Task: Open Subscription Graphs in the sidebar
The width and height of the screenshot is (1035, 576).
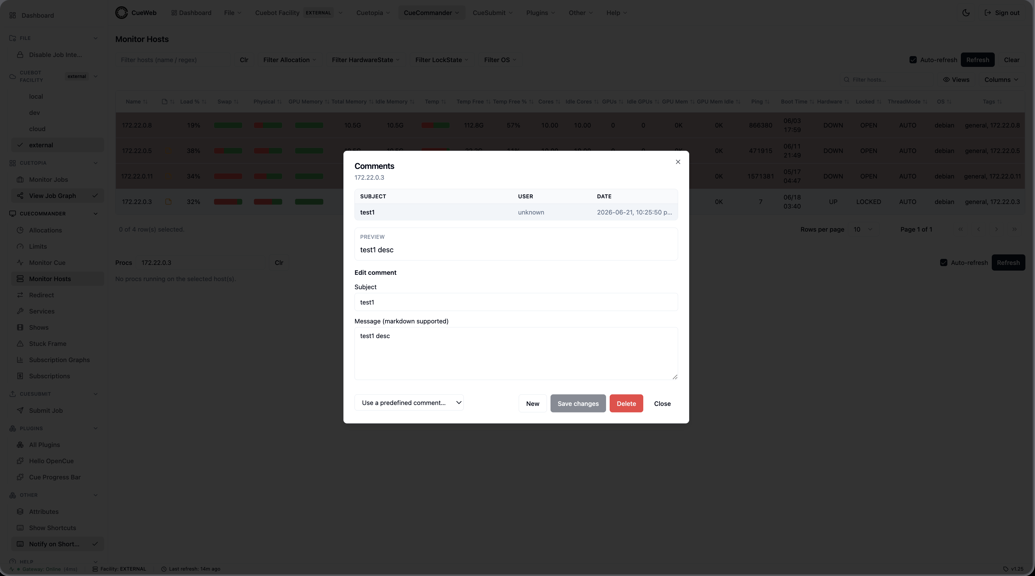Action: coord(57,359)
